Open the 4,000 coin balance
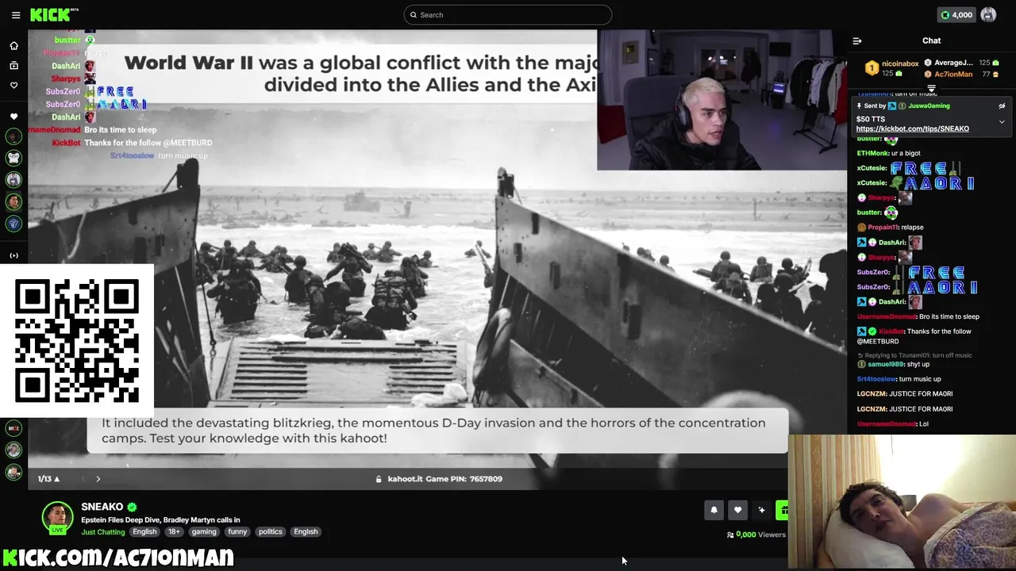 956,15
